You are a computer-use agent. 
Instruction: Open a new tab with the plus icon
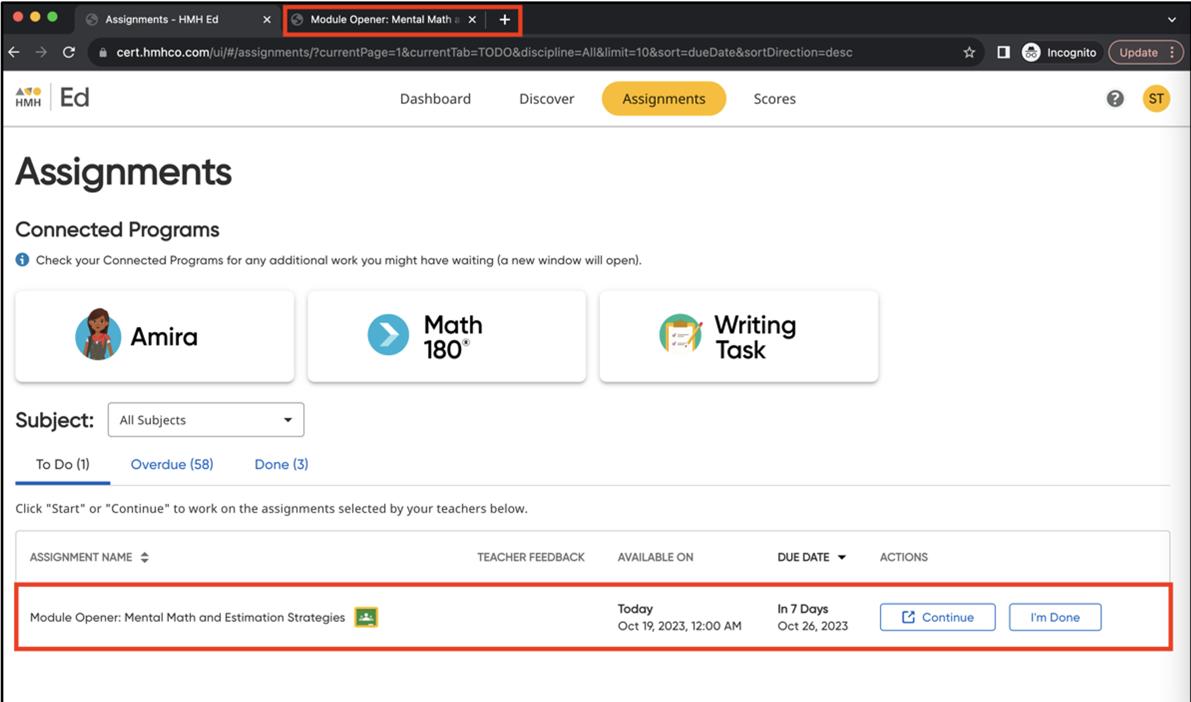(x=505, y=20)
